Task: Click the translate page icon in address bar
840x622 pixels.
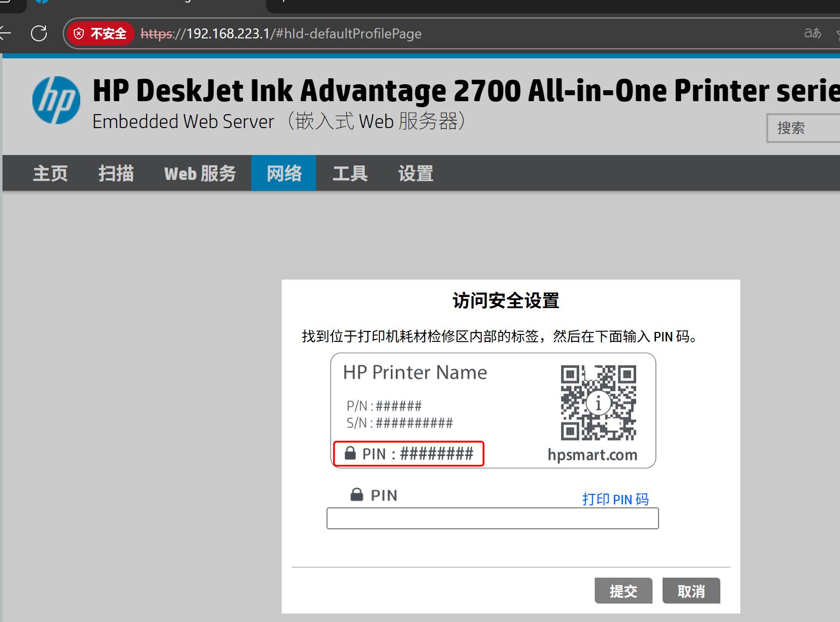Action: coord(813,33)
